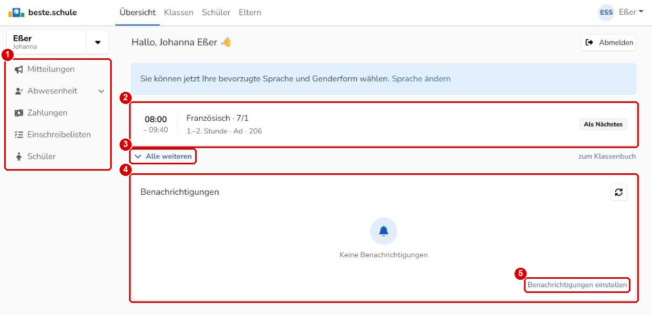Click the Abwesenheit person-check icon
The height and width of the screenshot is (315, 652).
point(19,91)
